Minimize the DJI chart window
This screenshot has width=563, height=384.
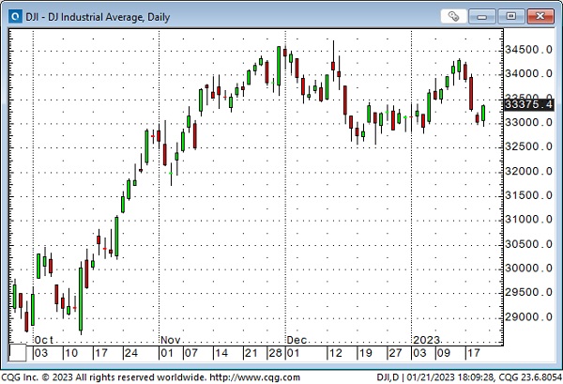(x=482, y=16)
